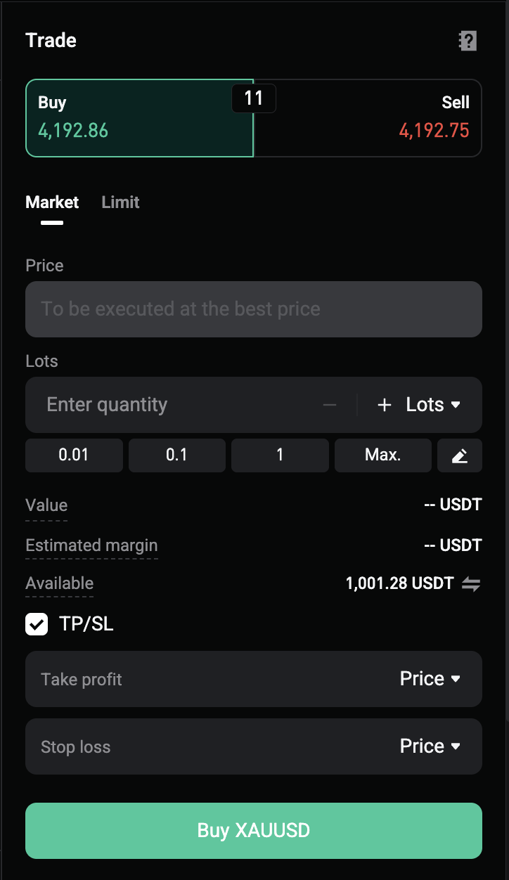Image resolution: width=509 pixels, height=880 pixels.
Task: Click the Buy XAUUSD button
Action: coord(254,831)
